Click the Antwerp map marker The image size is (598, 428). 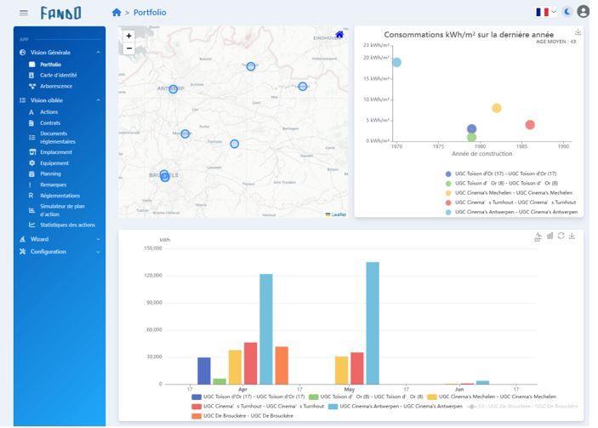(x=174, y=89)
